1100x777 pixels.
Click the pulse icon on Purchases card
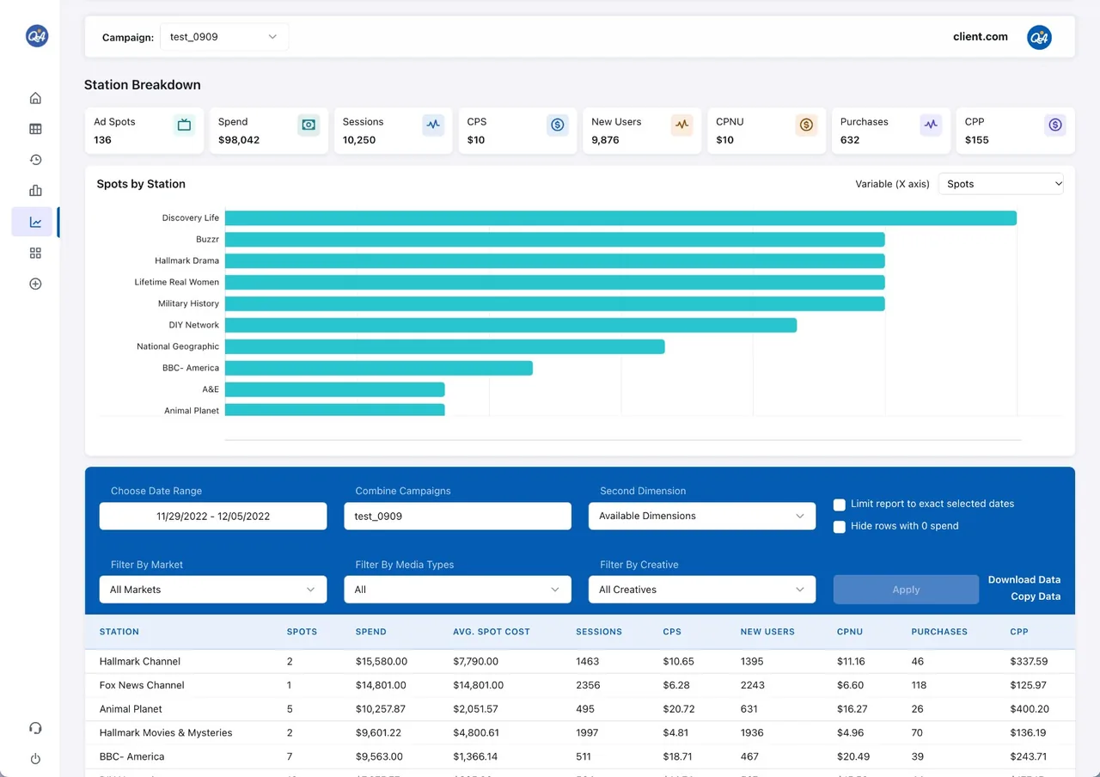931,125
